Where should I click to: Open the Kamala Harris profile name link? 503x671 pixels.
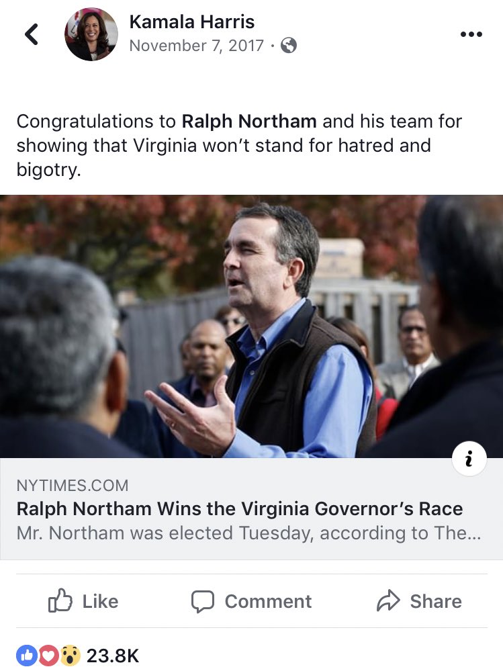(192, 21)
